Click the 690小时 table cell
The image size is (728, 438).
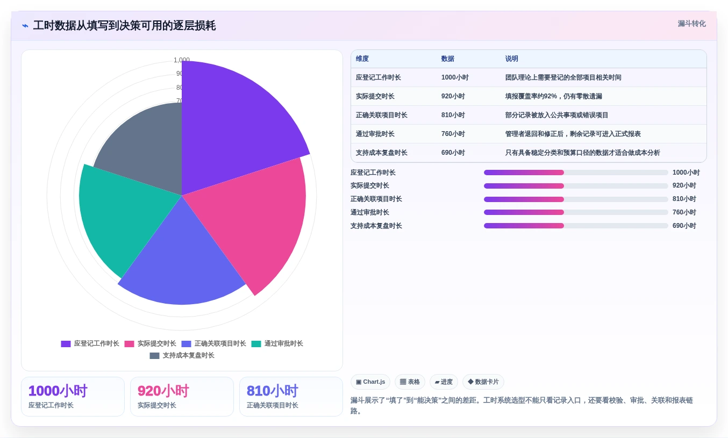[453, 153]
